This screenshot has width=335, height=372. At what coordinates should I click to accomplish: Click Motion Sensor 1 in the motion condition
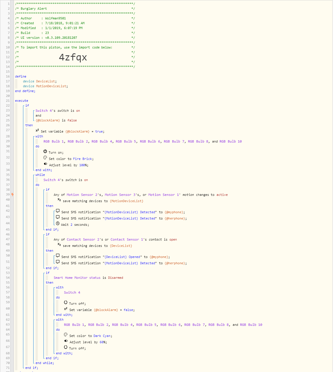tap(164, 195)
